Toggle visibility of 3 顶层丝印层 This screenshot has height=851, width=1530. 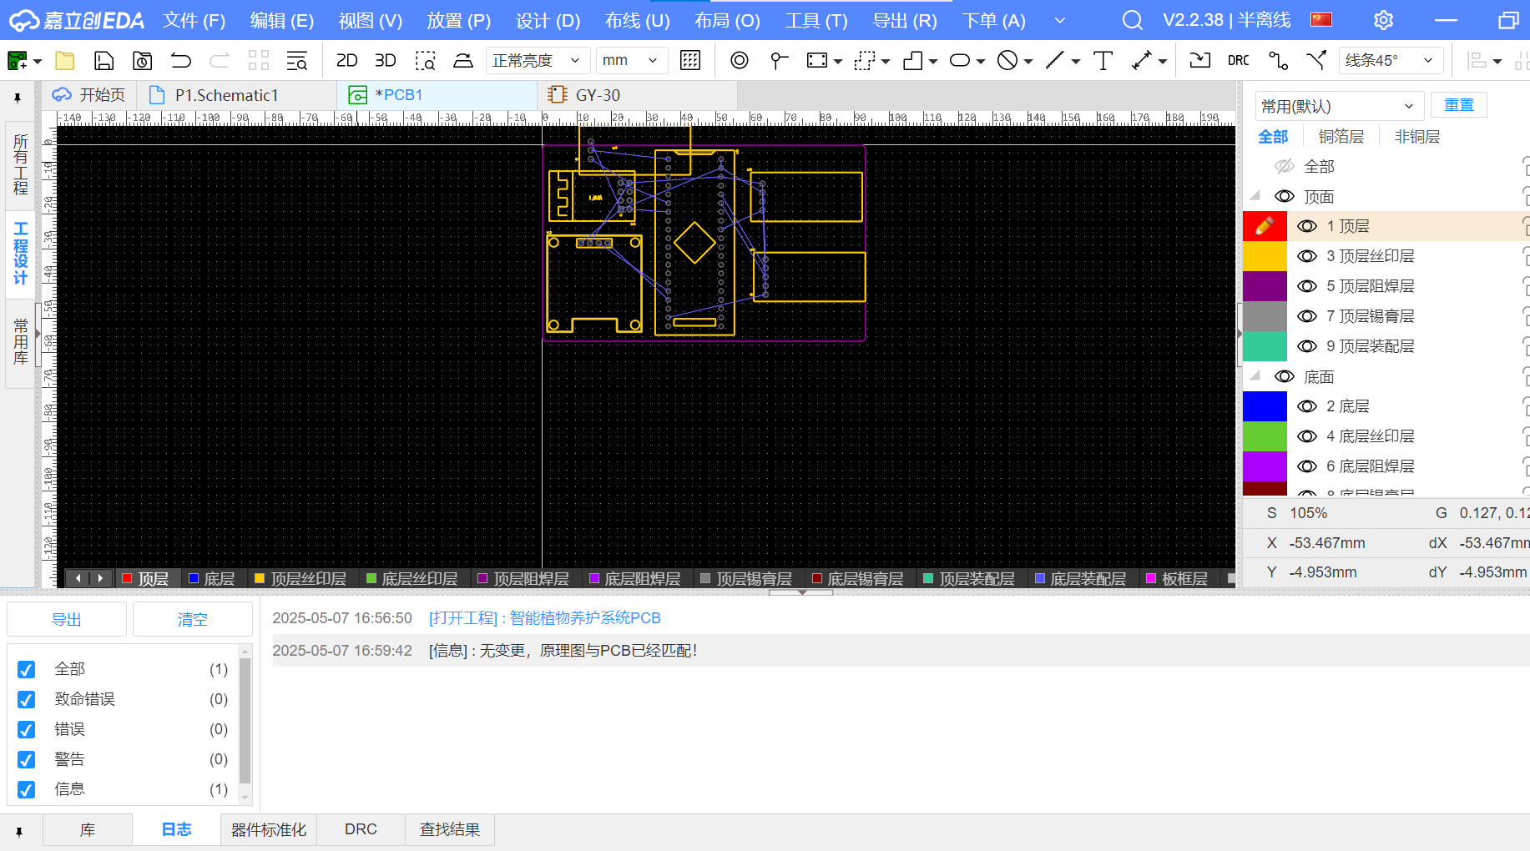point(1307,256)
